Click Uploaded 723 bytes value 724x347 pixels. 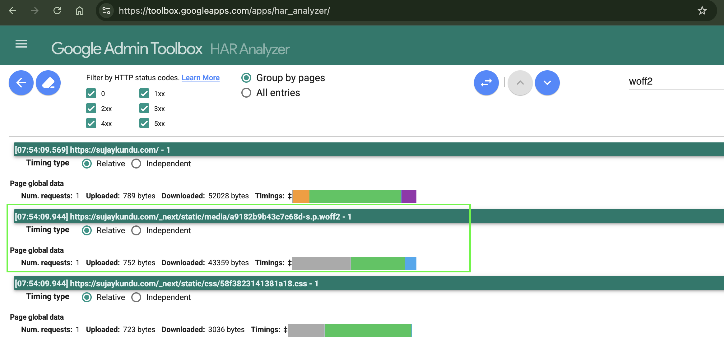139,330
